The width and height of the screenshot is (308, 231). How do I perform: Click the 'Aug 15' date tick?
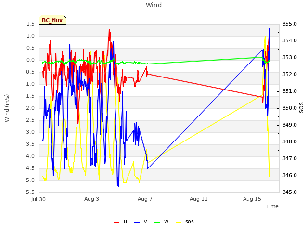tap(252, 199)
